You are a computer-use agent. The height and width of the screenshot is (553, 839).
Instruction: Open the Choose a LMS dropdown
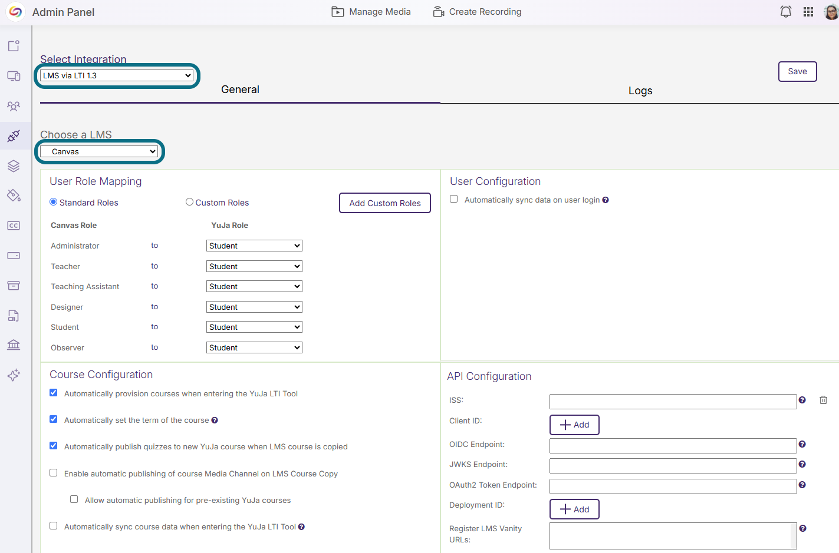(99, 151)
